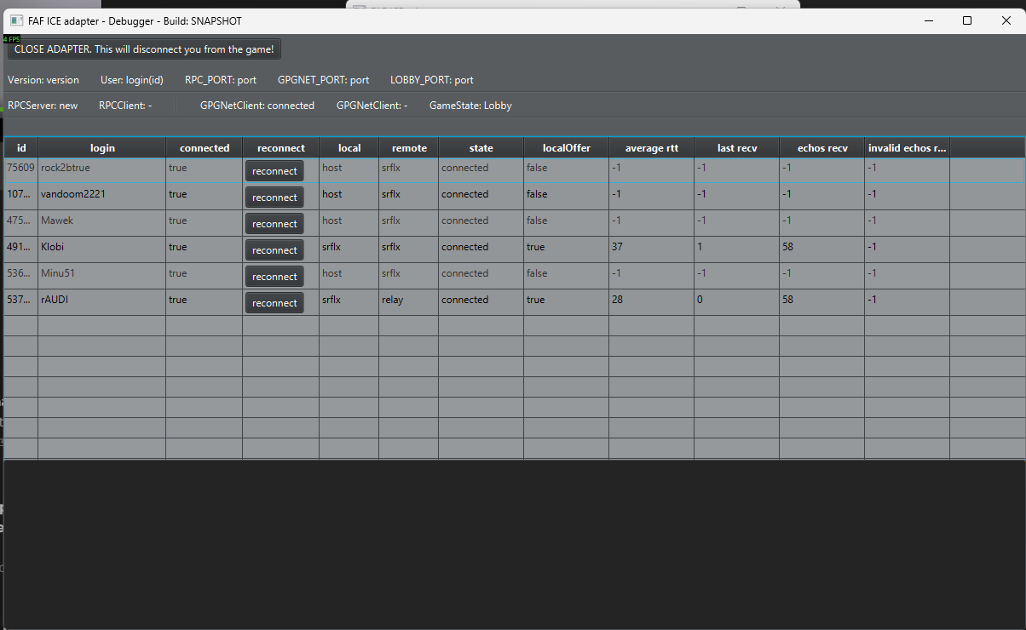Screen dimensions: 1026x630
Task: Click the CLOSE ADAPTER button
Action: tap(144, 49)
